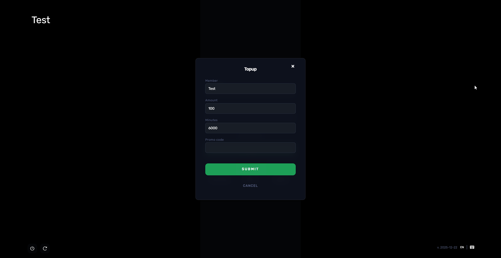Viewport: 501px width, 258px height.
Task: Close the Topup dialog with X
Action: coord(293,66)
